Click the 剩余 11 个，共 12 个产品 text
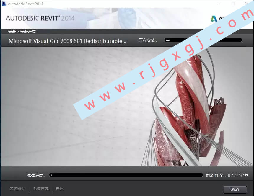This screenshot has width=254, height=196. 227,175
